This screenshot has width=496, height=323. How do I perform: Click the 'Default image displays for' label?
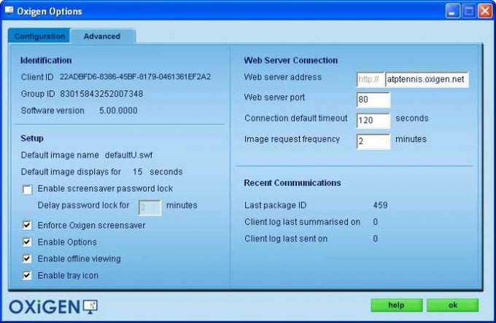tap(71, 172)
